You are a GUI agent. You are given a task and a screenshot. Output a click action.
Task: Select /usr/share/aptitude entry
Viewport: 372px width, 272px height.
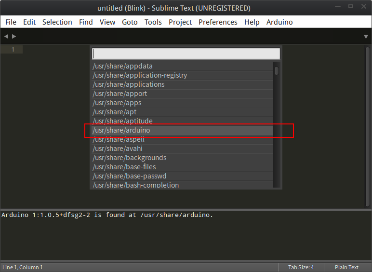pos(182,121)
